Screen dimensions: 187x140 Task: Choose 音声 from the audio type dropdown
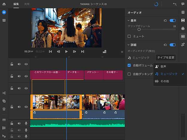coord(163,66)
